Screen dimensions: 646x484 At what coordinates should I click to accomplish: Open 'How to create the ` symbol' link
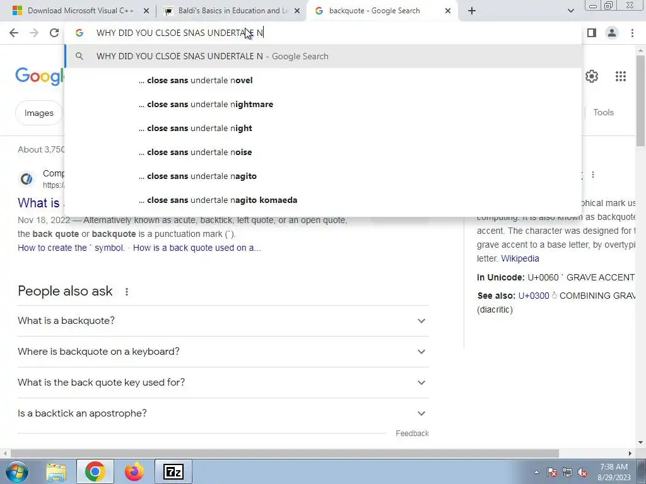[71, 248]
